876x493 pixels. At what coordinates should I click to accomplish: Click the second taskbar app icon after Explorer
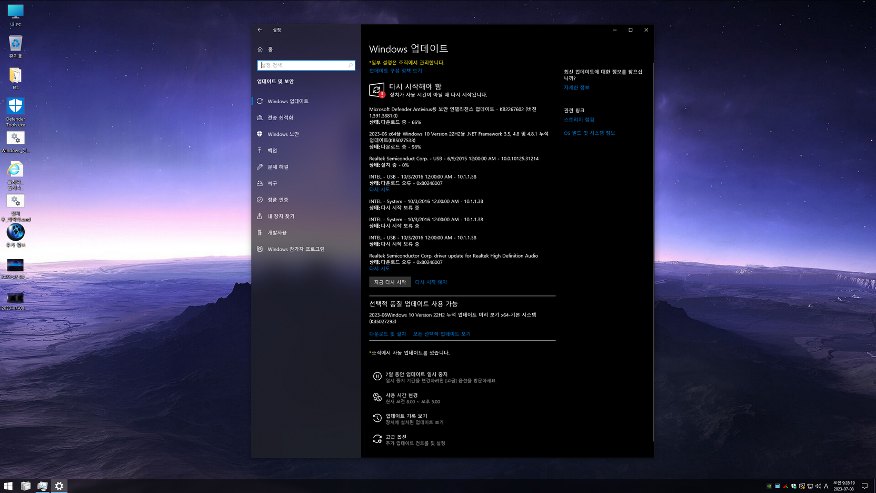(43, 486)
